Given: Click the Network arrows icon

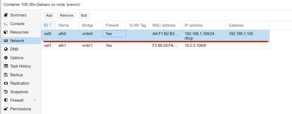Looking at the screenshot, I should point(6,41).
